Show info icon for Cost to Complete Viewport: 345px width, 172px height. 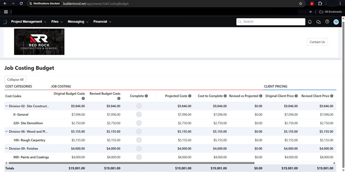tap(225, 96)
